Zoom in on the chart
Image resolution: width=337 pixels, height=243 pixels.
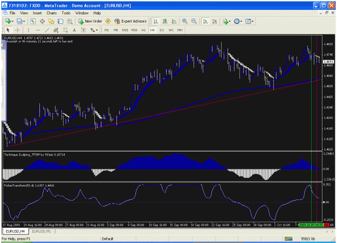[184, 21]
